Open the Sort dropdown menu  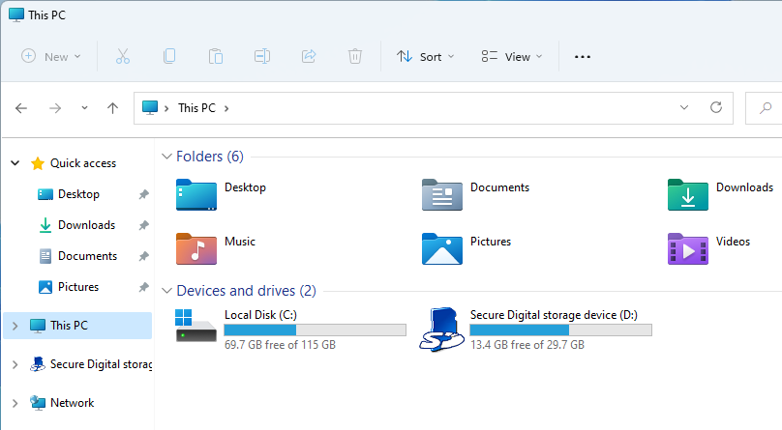tap(426, 57)
